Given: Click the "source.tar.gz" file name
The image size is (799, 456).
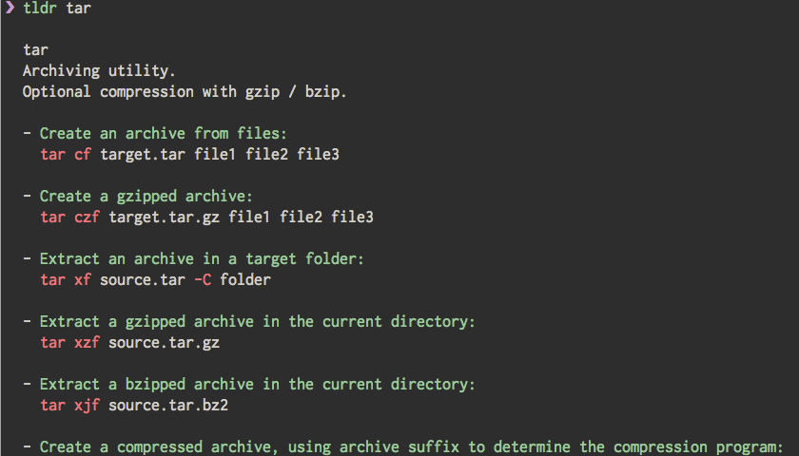Looking at the screenshot, I should click(164, 342).
